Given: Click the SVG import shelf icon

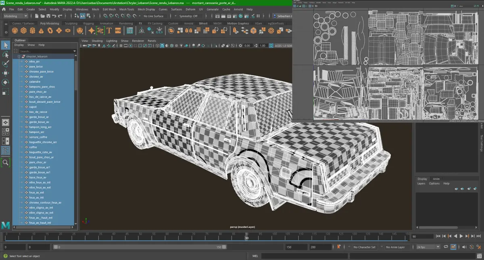Looking at the screenshot, I should [x=118, y=31].
